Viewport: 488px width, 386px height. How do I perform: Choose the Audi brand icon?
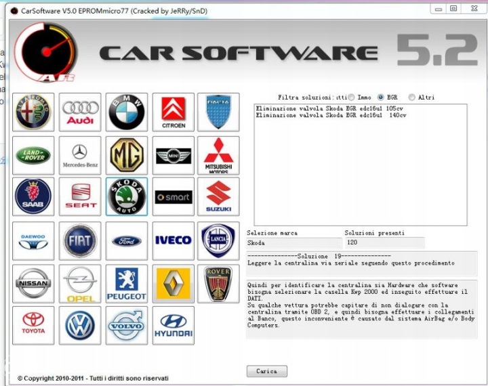click(80, 112)
